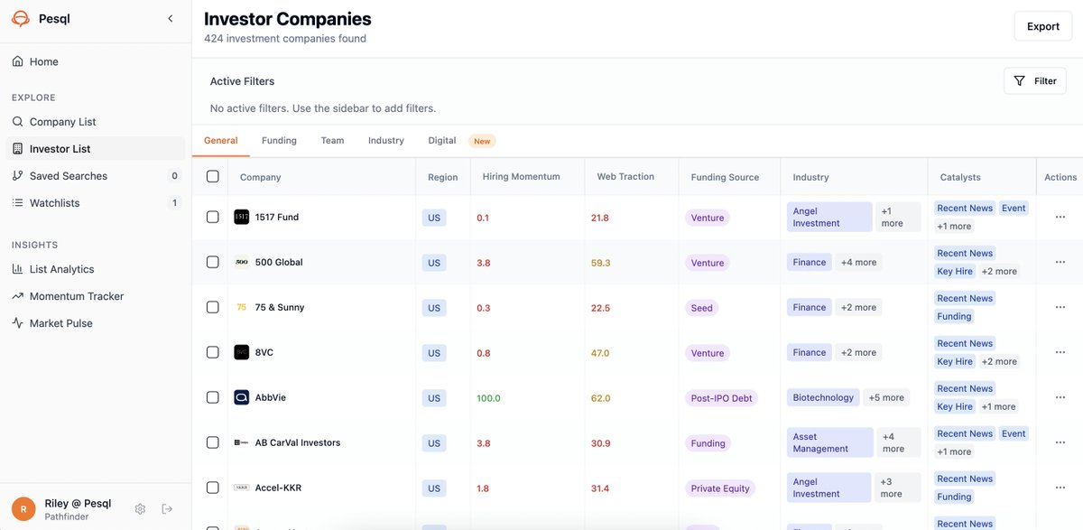Open actions menu for 500 Global

[1060, 262]
